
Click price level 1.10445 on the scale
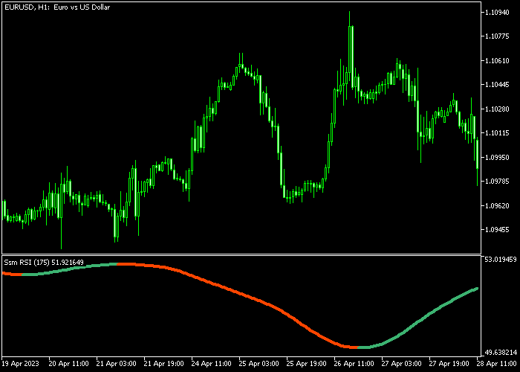tap(497, 85)
